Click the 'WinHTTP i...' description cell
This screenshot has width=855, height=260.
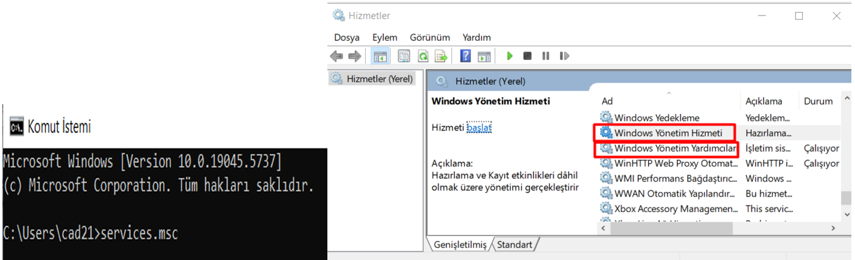click(x=770, y=163)
